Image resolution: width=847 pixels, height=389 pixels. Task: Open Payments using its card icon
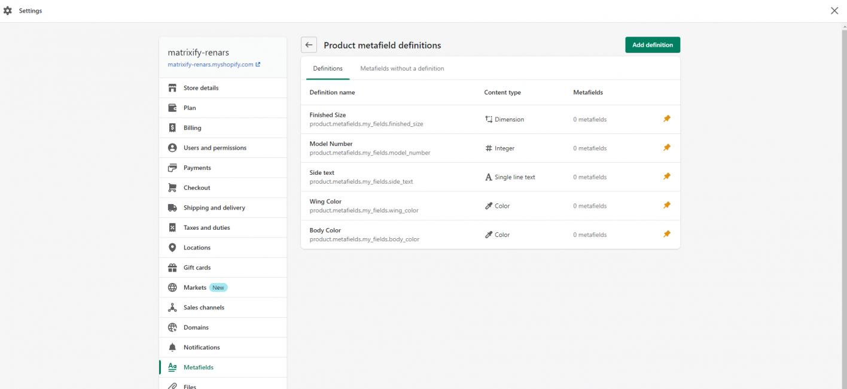[x=172, y=168]
